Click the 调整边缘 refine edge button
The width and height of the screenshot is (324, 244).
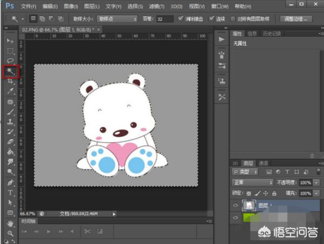296,19
